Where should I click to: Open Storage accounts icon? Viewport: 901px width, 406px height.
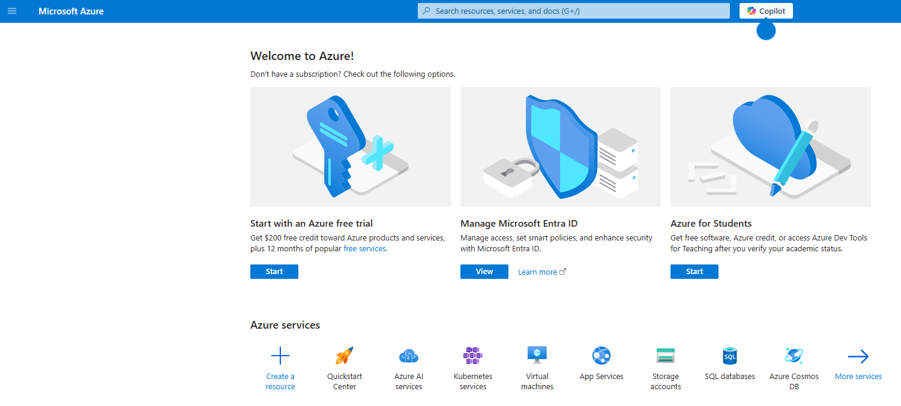coord(666,356)
